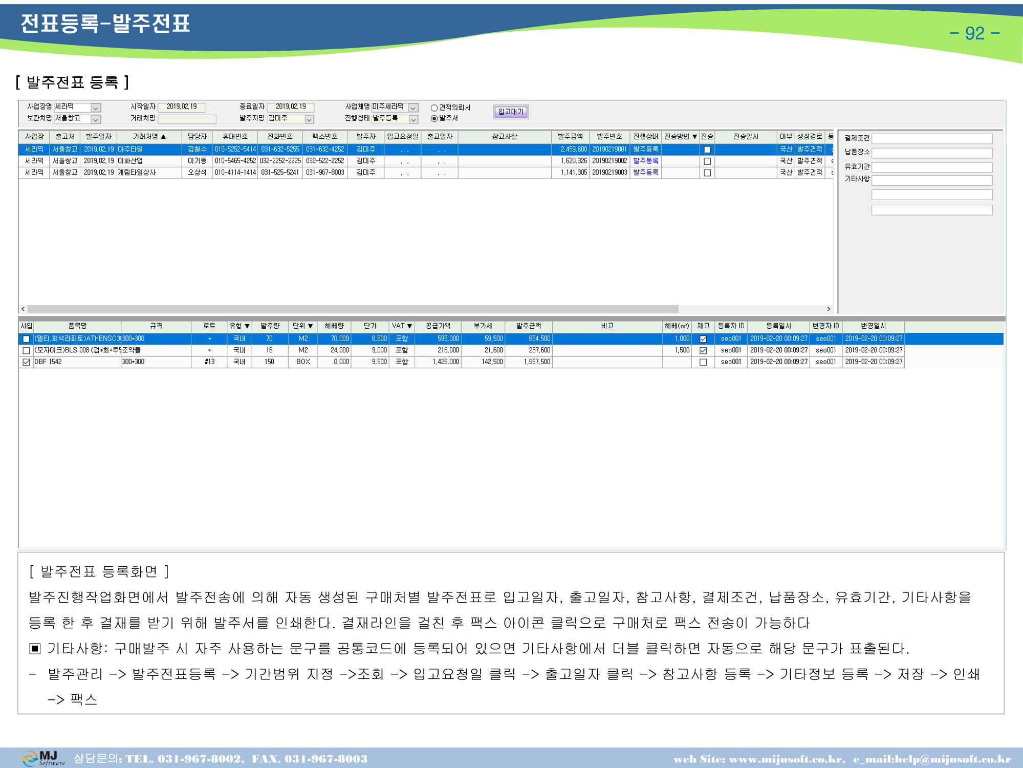1023x768 pixels.
Task: Open the 발주자명 dropdown showing 김미주
Action: coord(309,119)
